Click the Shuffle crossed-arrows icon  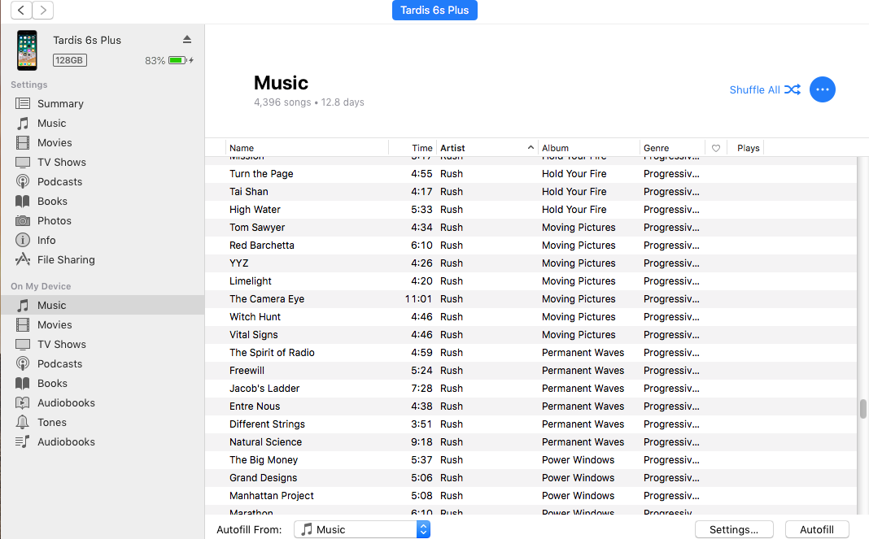click(x=793, y=89)
